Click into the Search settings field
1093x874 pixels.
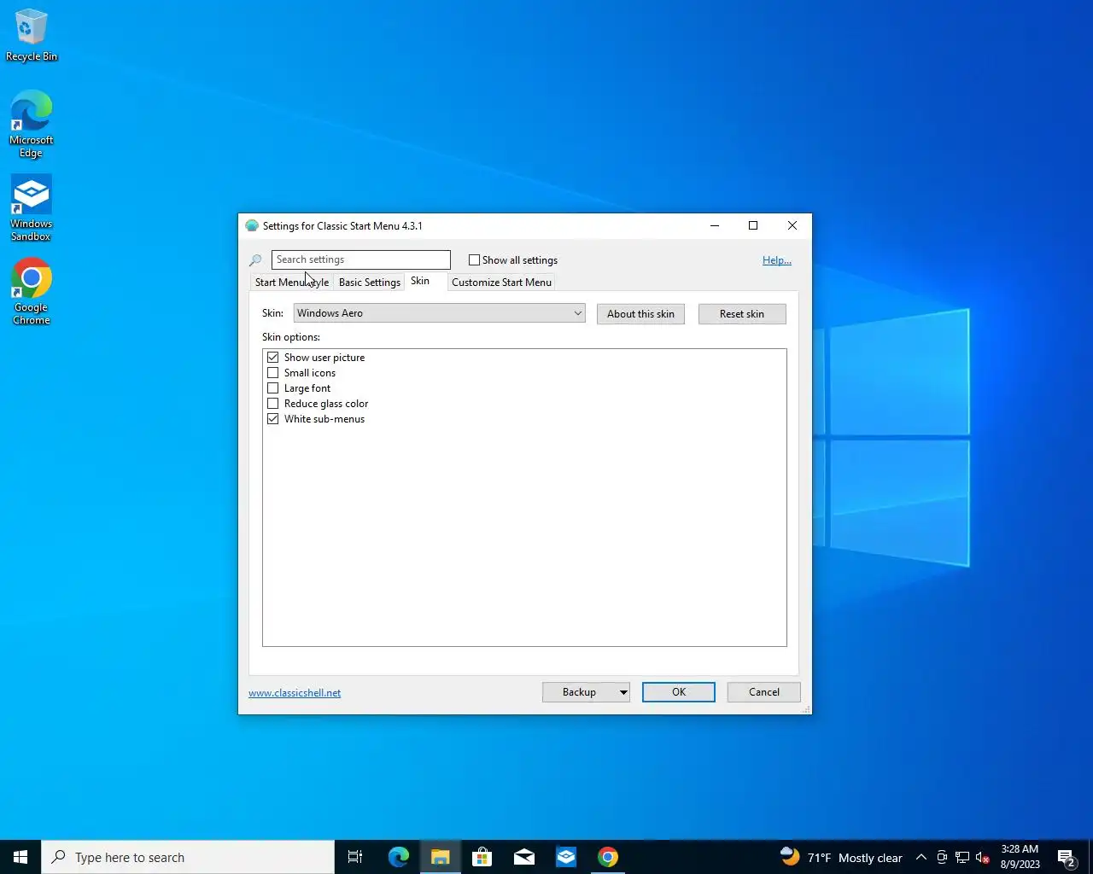[361, 259]
